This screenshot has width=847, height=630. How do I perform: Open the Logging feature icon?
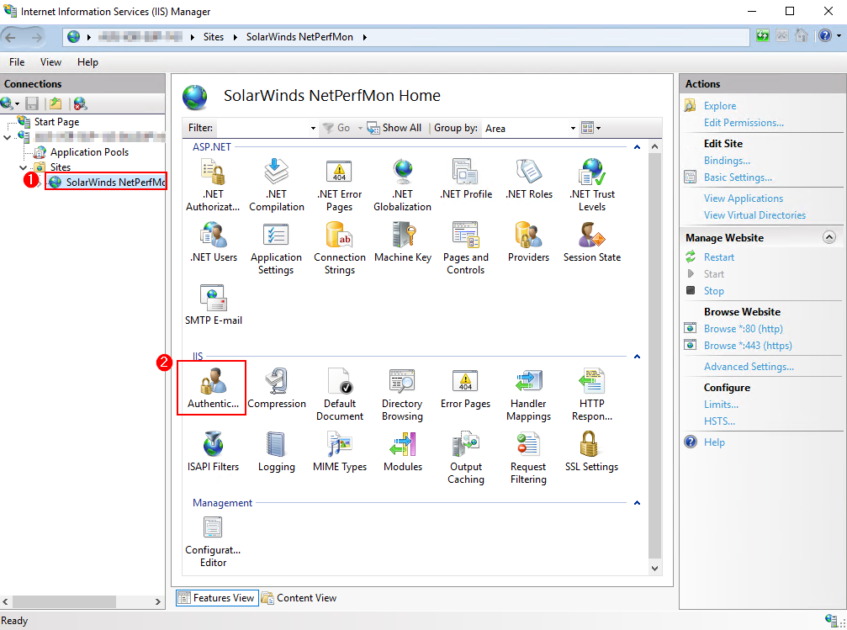pos(276,452)
